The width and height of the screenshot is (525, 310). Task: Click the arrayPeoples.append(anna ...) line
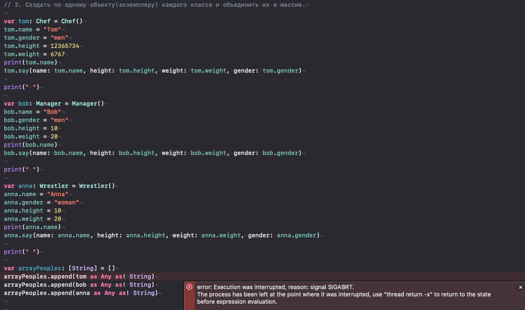point(81,293)
